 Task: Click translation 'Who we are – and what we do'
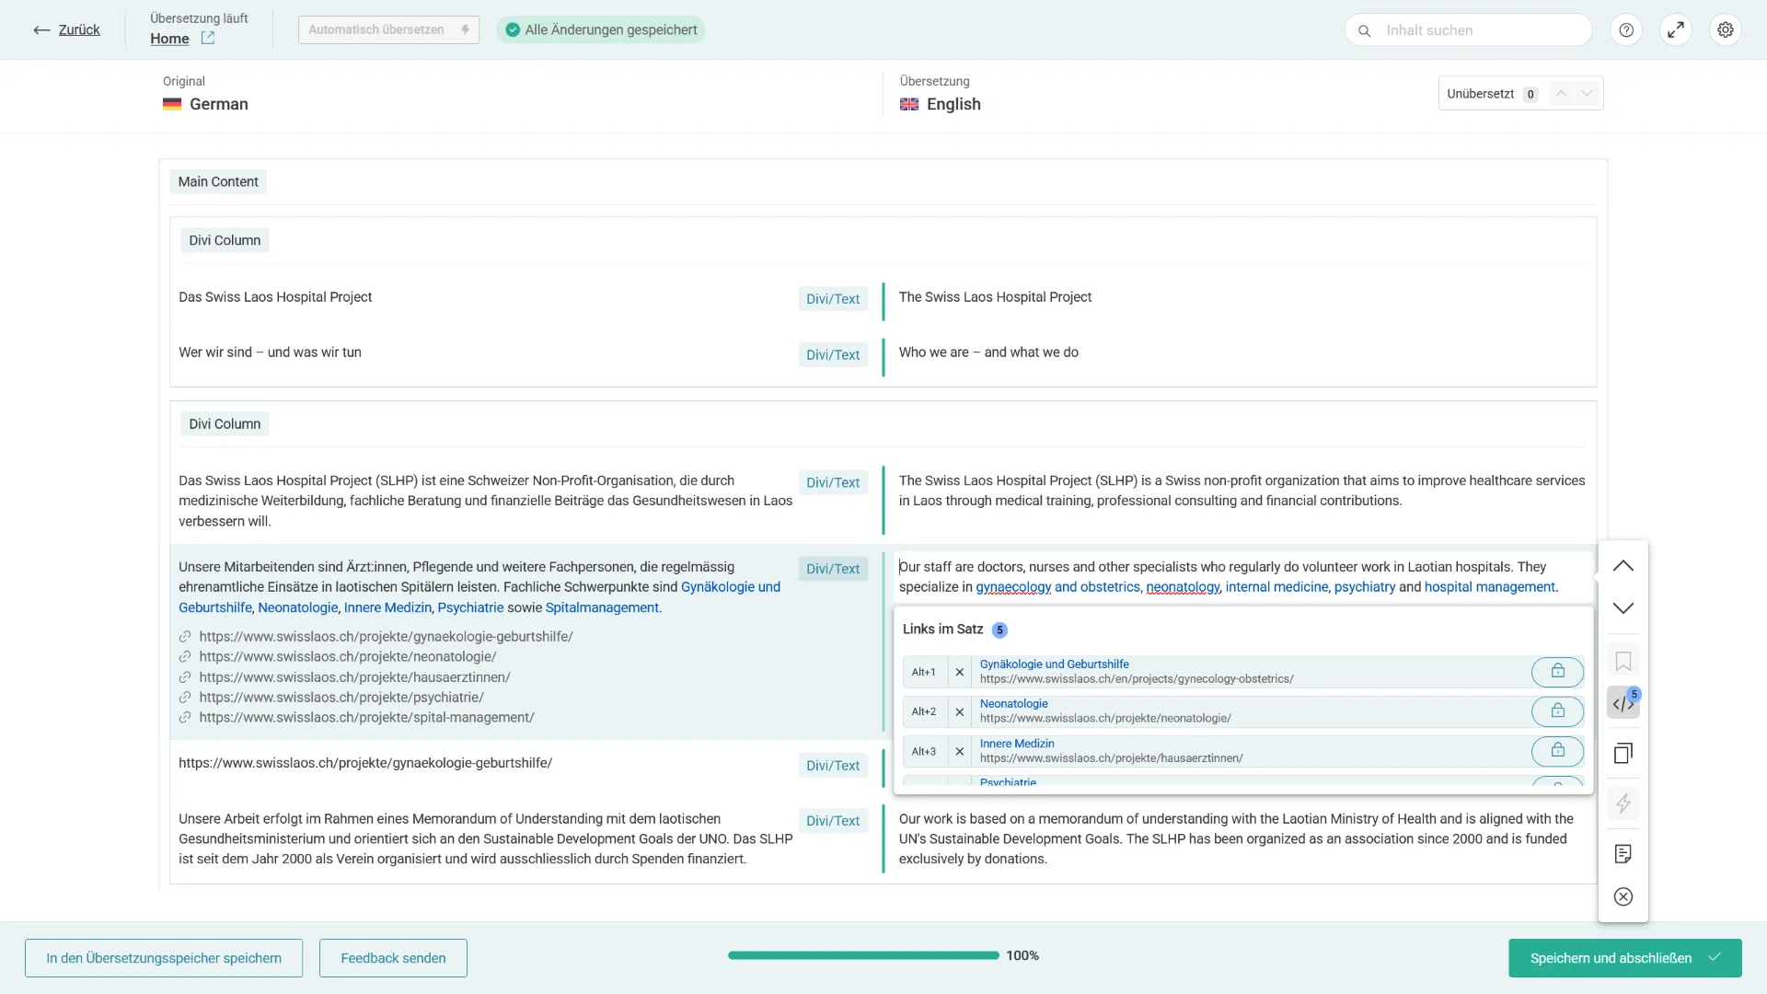pyautogui.click(x=988, y=353)
